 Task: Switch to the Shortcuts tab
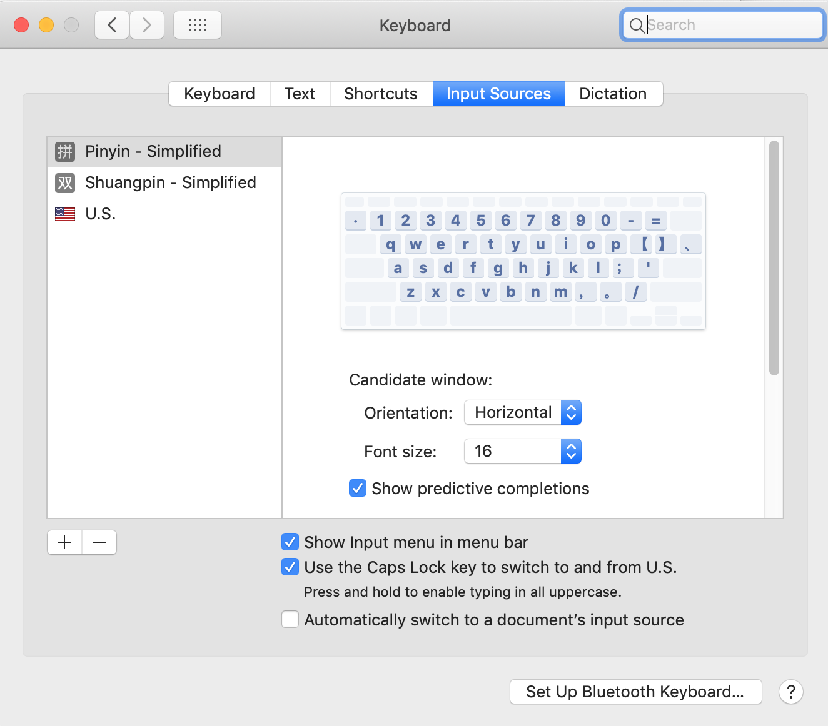click(381, 94)
